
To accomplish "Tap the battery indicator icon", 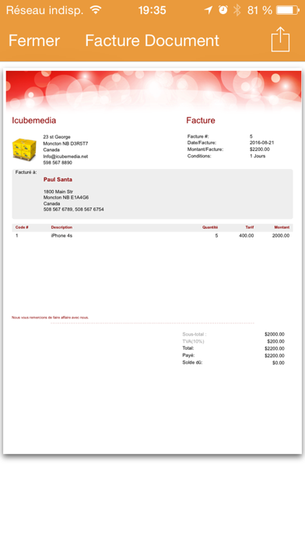I will pyautogui.click(x=288, y=10).
